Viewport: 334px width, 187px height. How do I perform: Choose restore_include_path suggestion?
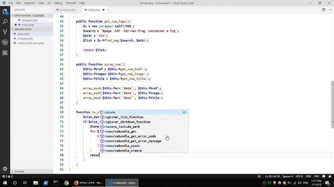tap(144, 127)
